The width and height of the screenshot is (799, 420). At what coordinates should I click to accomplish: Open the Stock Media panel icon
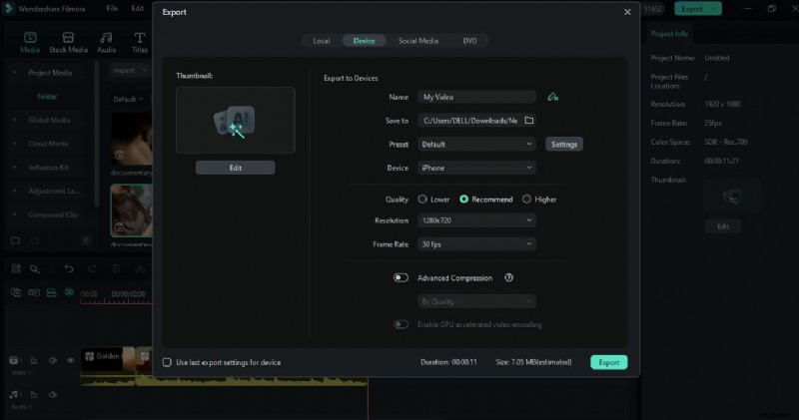point(68,41)
